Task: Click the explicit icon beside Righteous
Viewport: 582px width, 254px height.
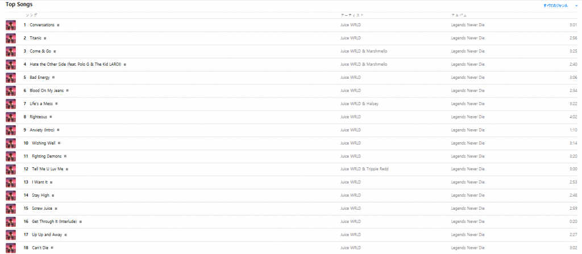Action: coord(51,117)
